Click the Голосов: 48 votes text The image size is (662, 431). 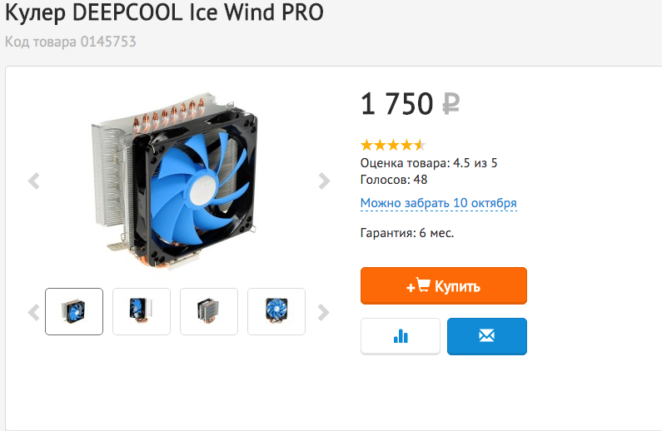pos(394,180)
